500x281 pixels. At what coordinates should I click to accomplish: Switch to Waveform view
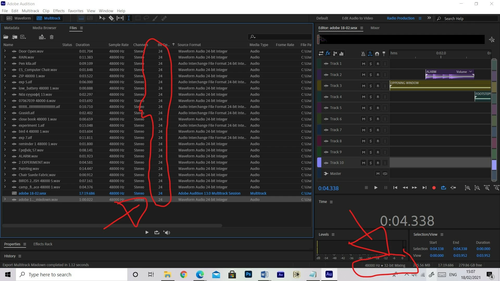[x=19, y=18]
